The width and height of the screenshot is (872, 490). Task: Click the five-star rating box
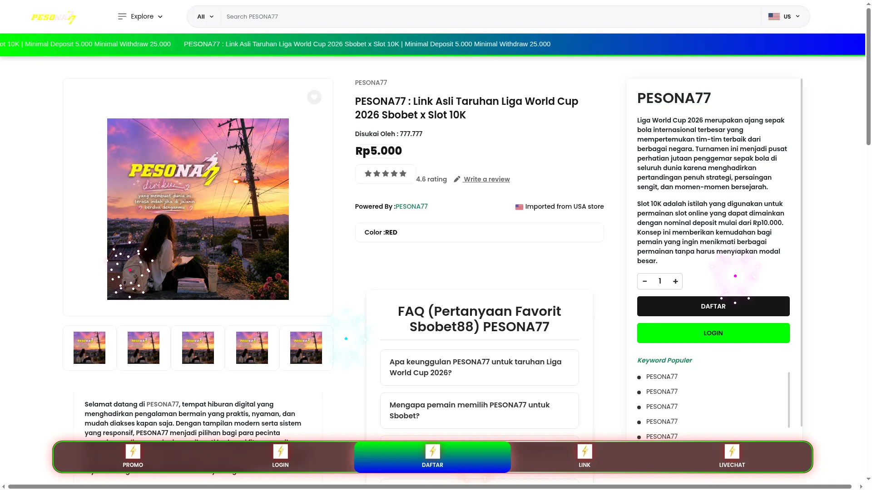point(386,174)
